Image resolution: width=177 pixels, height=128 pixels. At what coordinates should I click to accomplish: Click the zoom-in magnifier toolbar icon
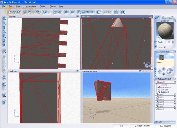(x=88, y=12)
